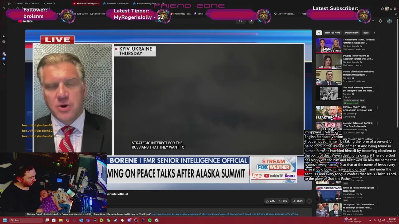Open the X icon in the browser sidebar
399x224 pixels.
[4, 64]
